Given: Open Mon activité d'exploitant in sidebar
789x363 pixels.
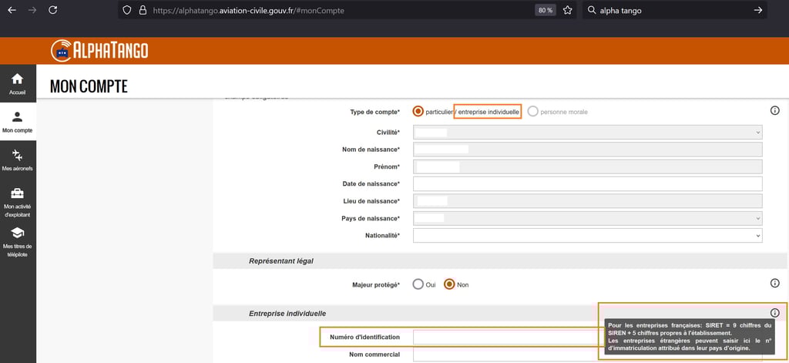Looking at the screenshot, I should tap(18, 203).
